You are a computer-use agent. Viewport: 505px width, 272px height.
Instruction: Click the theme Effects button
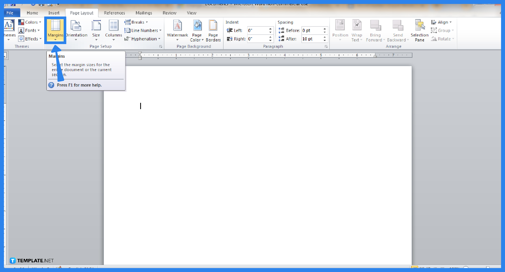click(x=30, y=39)
